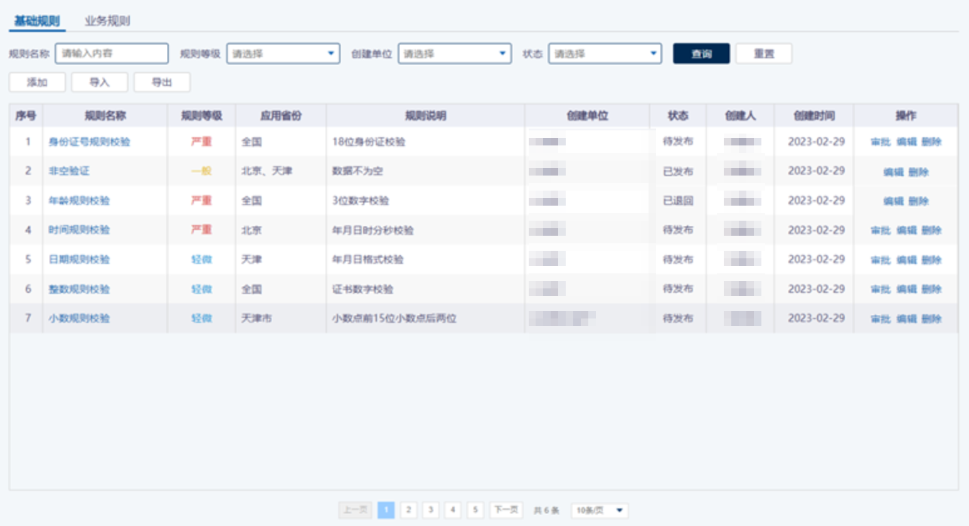Open rule 时间规则校验
969x526 pixels.
pos(79,229)
